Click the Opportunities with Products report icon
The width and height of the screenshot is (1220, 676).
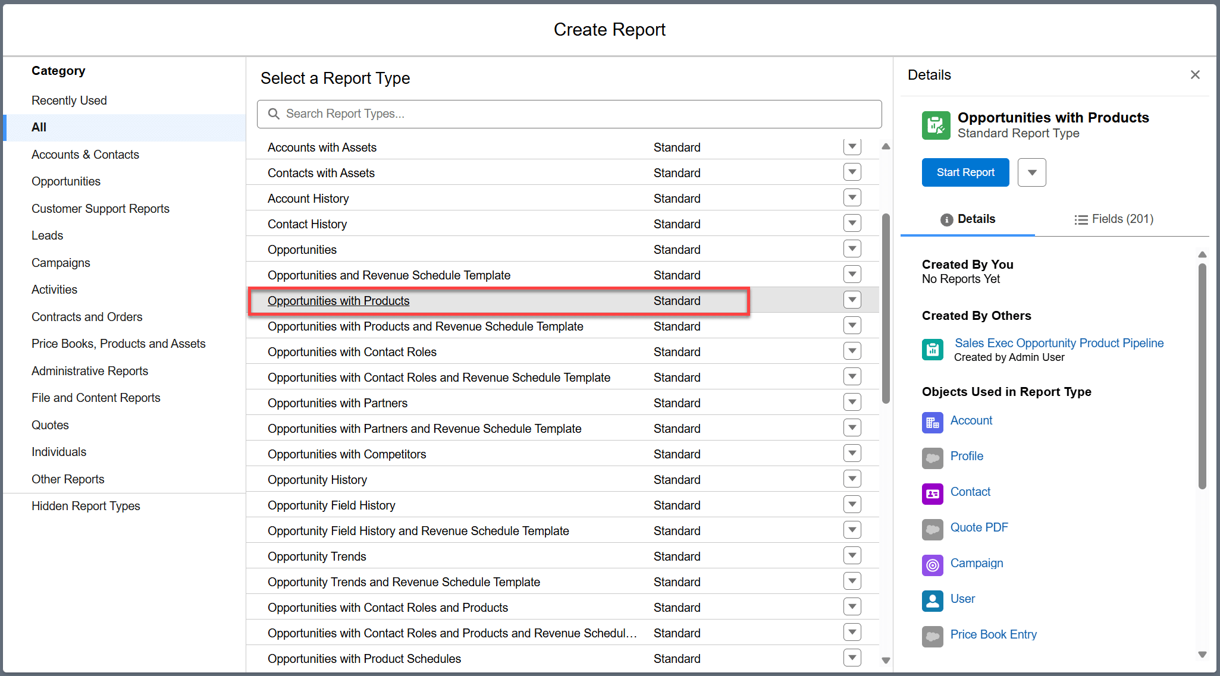(936, 125)
